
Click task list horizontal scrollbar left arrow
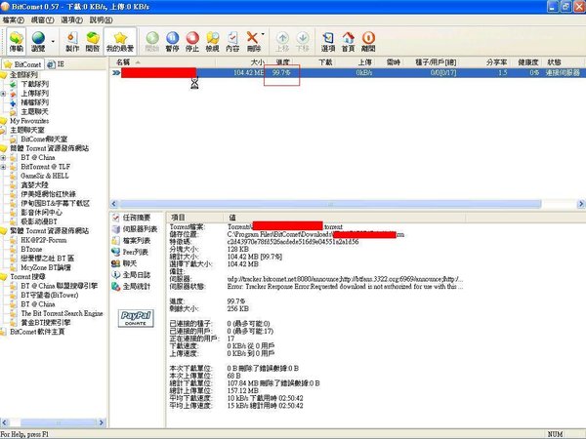tap(114, 204)
